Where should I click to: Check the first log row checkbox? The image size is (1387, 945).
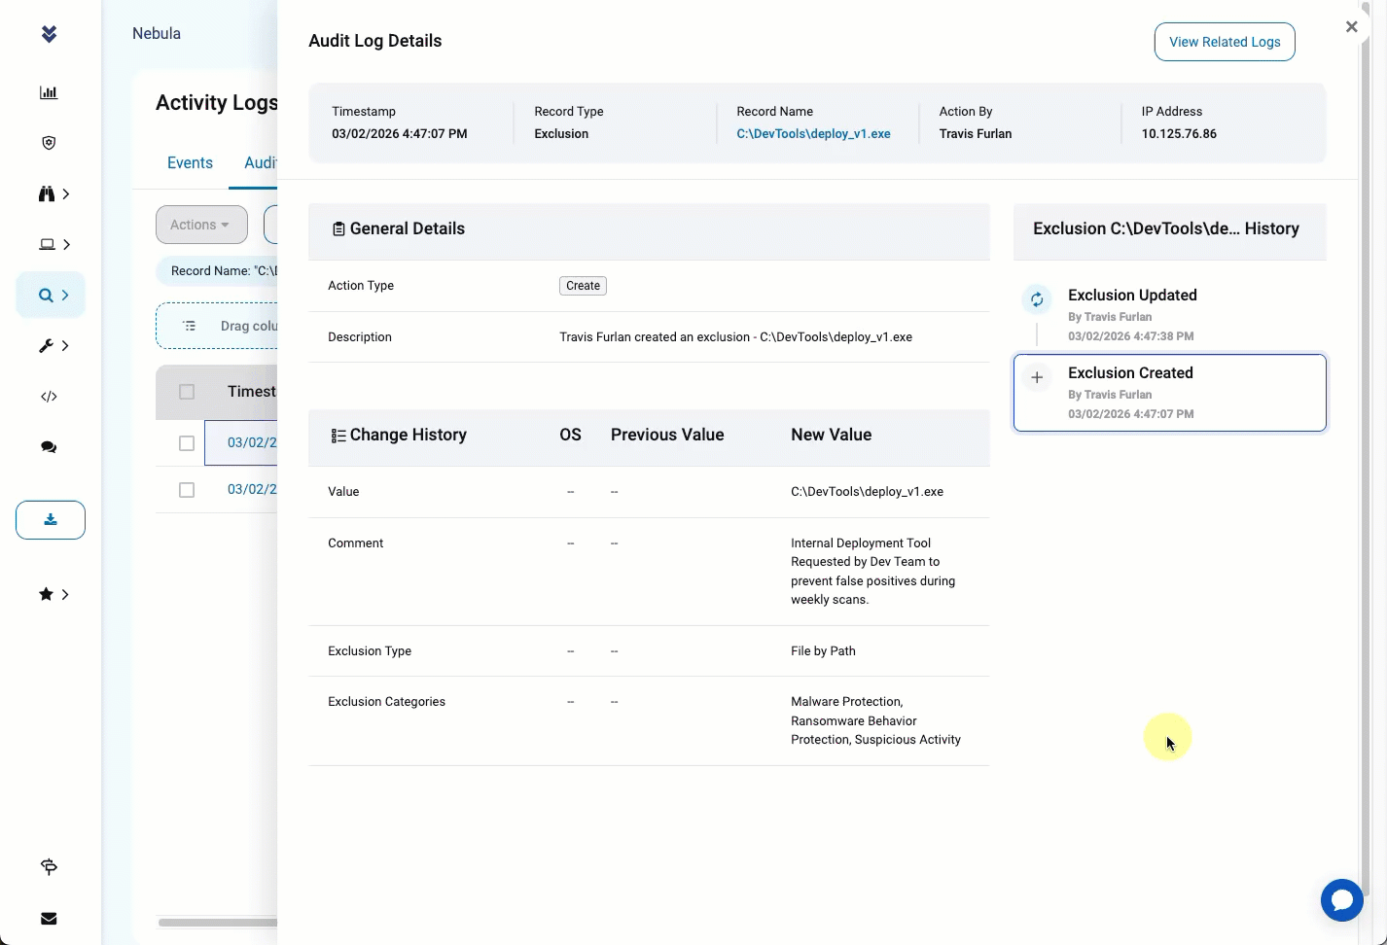pyautogui.click(x=187, y=443)
